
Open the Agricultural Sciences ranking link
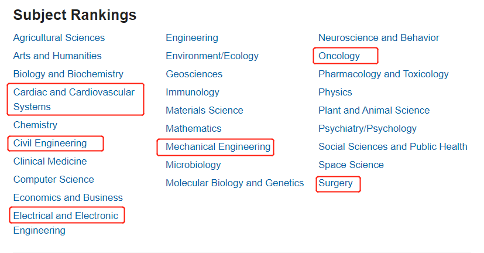59,37
